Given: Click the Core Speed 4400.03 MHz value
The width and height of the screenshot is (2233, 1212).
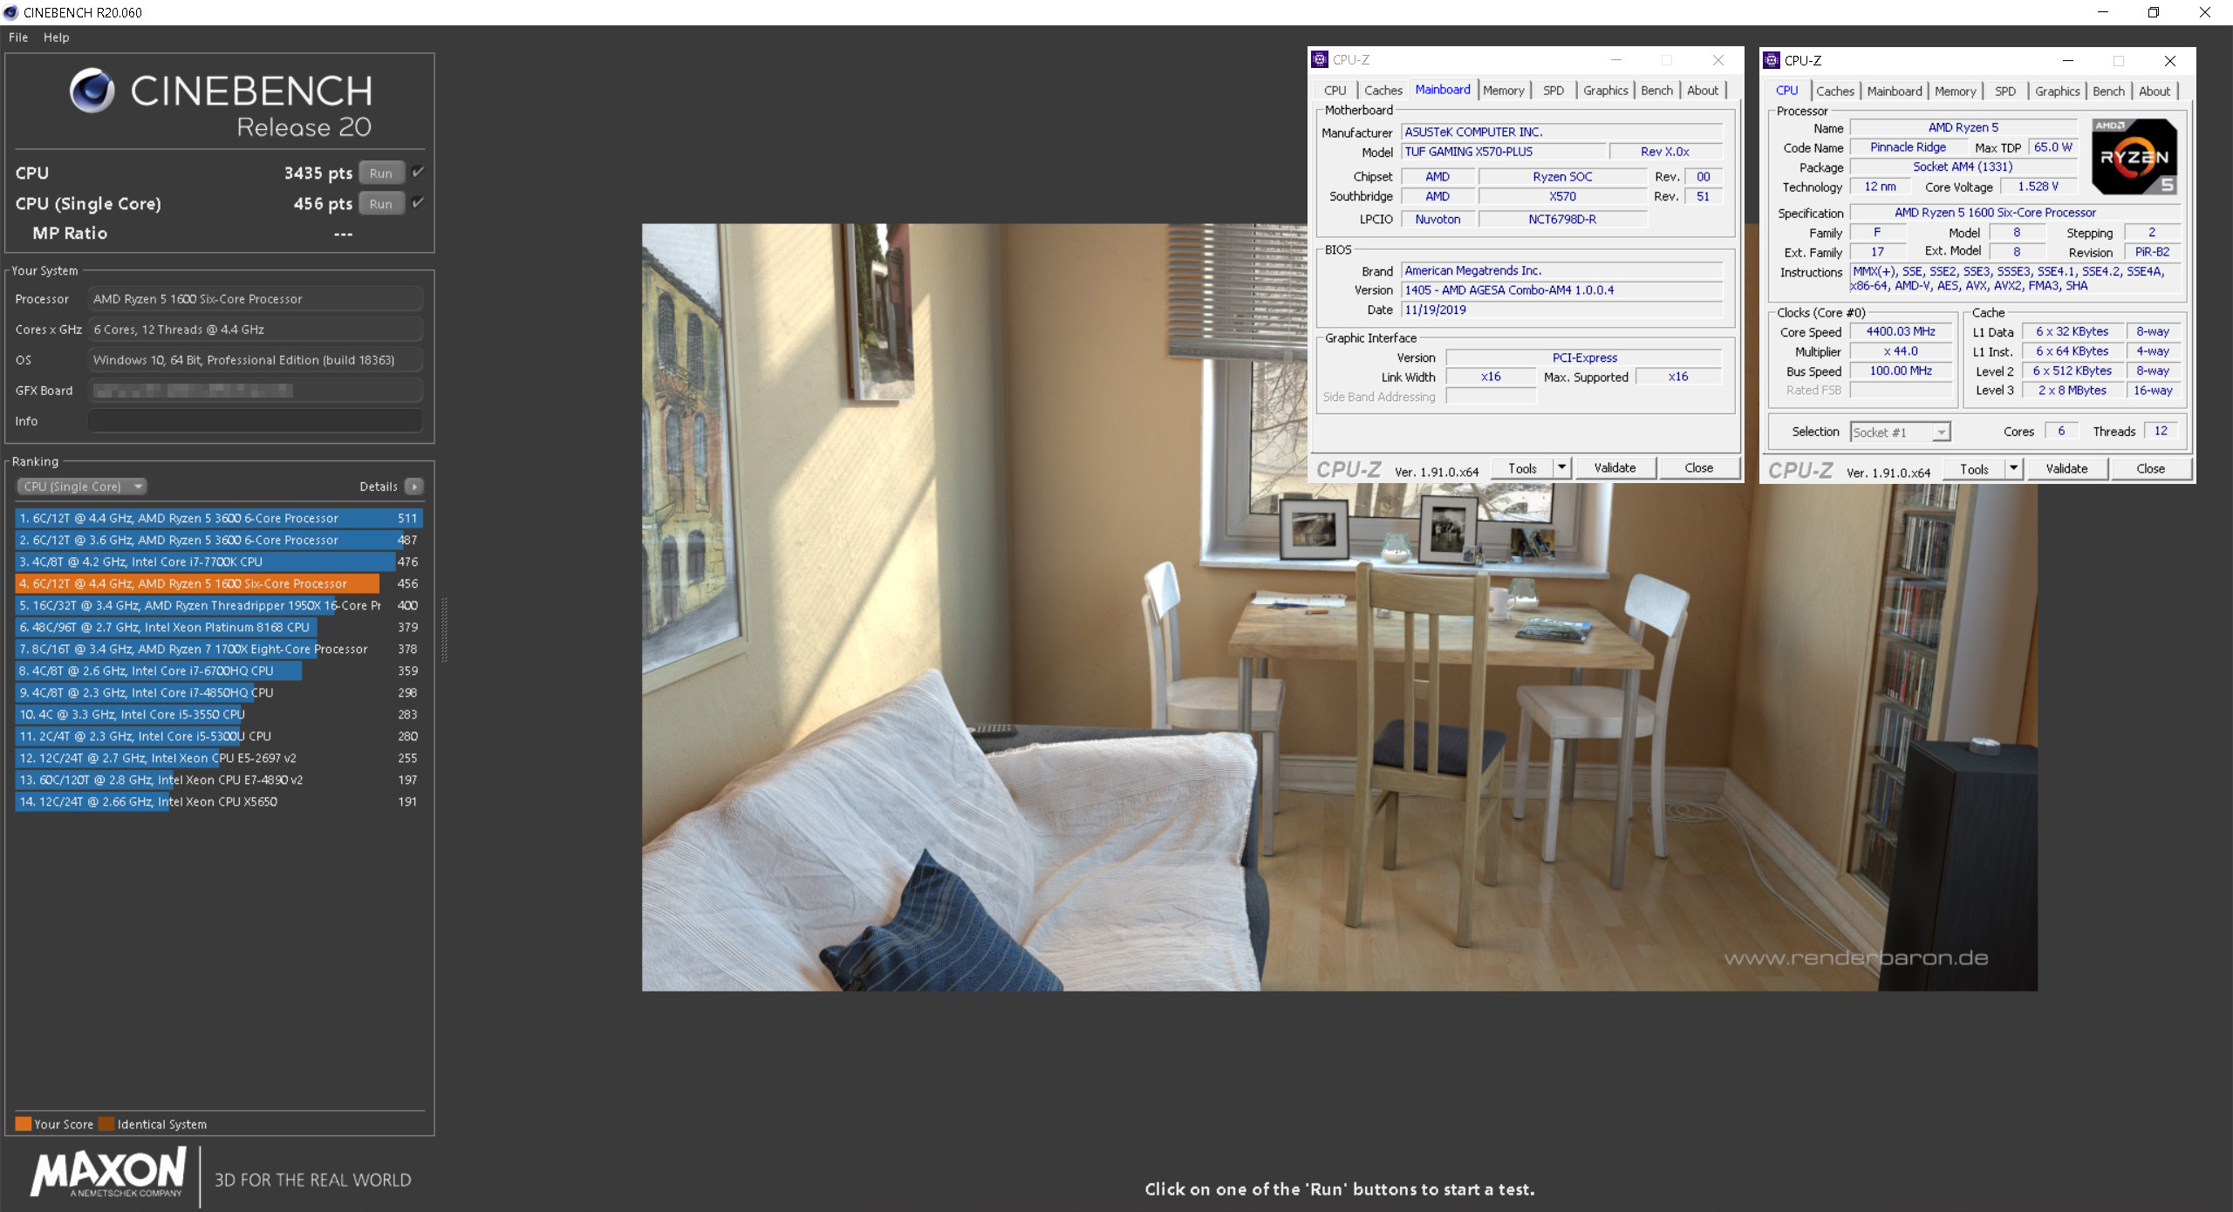Looking at the screenshot, I should tap(1901, 331).
